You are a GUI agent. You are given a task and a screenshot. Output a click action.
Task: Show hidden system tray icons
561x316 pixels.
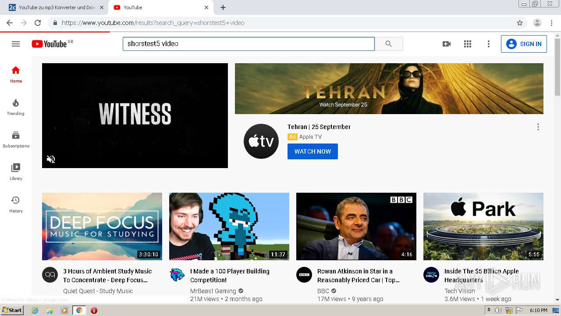coord(489,310)
